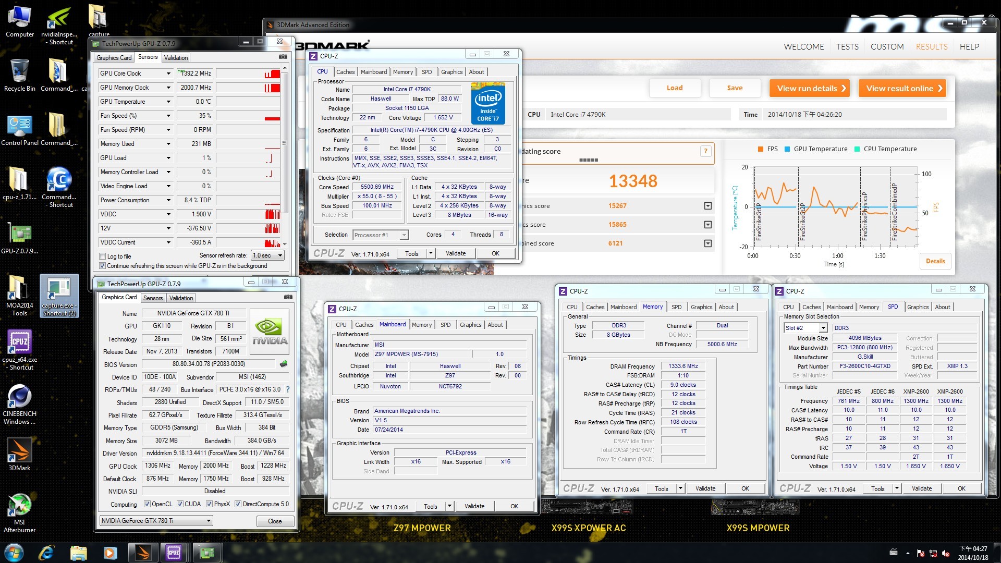Click the 3DMark performance chart area
1001x563 pixels.
tap(835, 207)
